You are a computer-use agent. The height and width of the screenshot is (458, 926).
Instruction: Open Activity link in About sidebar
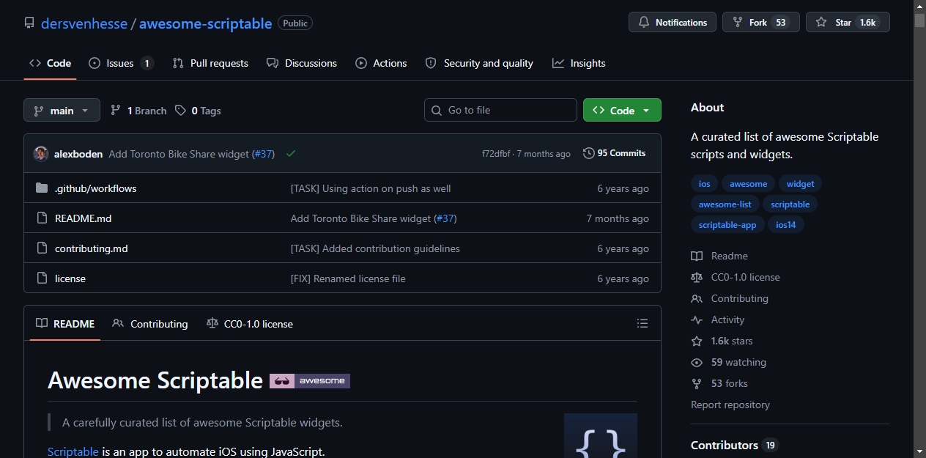tap(718, 320)
